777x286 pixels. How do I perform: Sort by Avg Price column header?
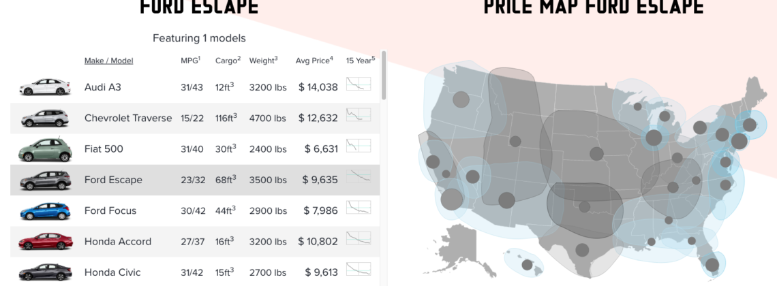pyautogui.click(x=314, y=61)
